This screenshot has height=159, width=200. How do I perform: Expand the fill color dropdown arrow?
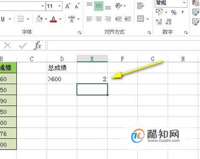click(x=46, y=19)
